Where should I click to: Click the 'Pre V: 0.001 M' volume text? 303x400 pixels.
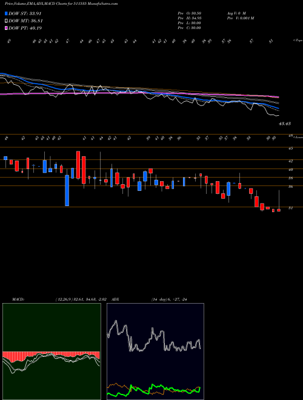[x=241, y=18]
